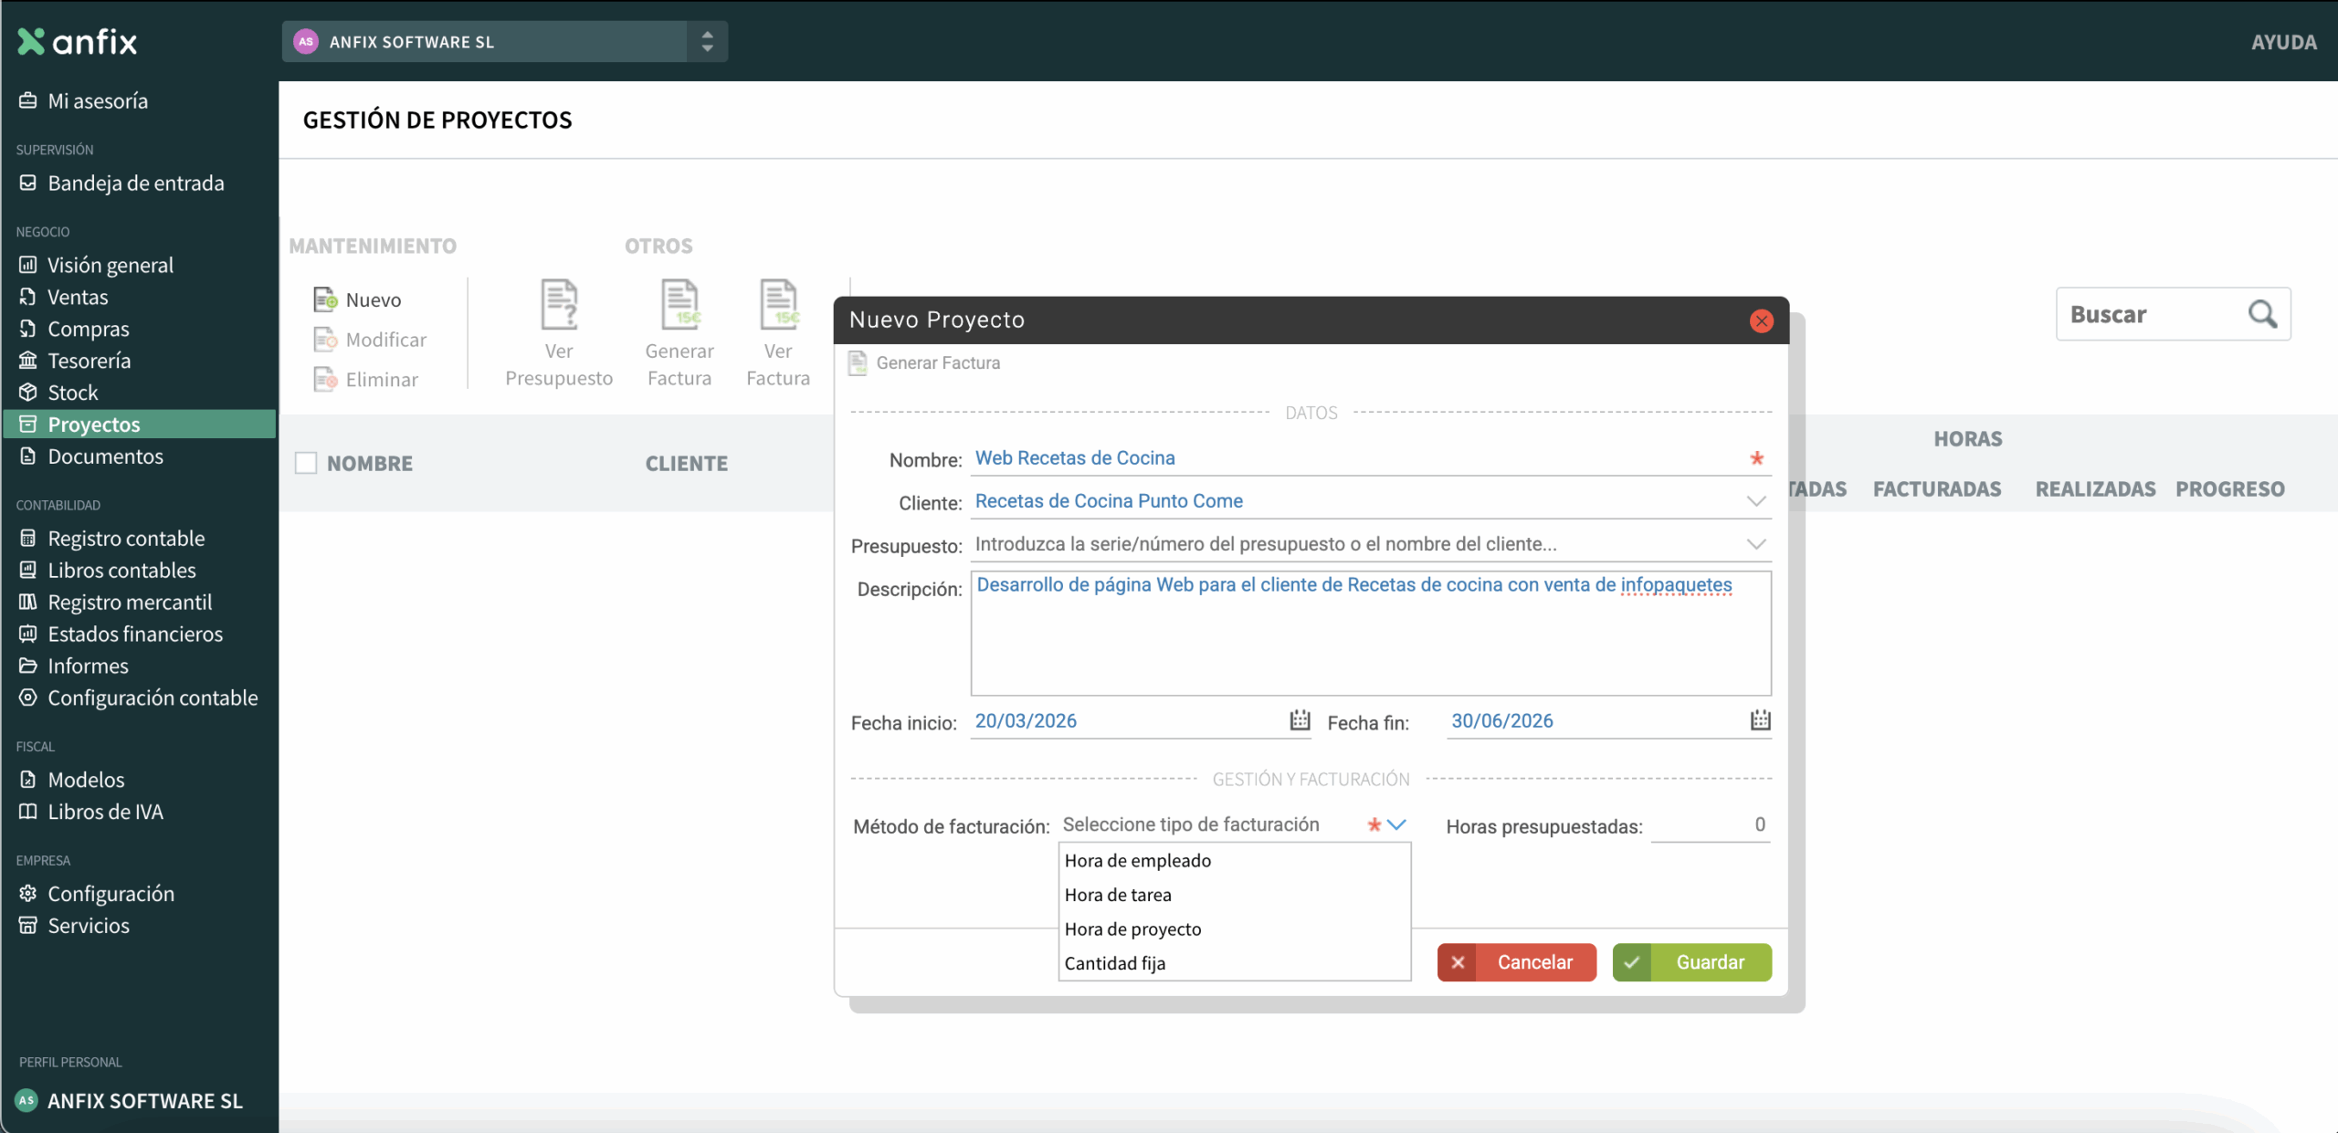Click the Horas presupuestadas input field
2338x1133 pixels.
point(1710,825)
